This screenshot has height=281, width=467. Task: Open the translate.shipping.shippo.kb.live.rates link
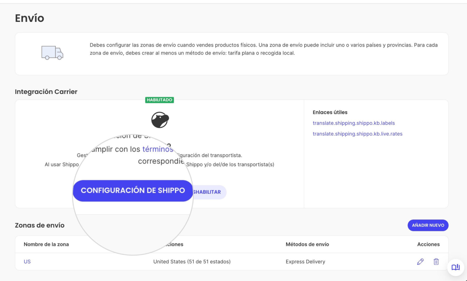[x=357, y=134]
